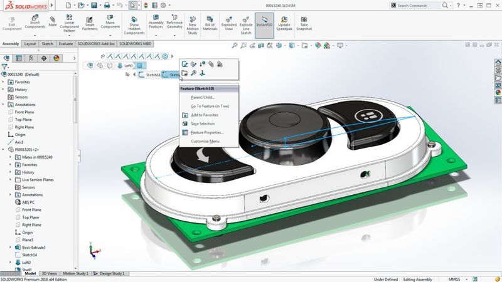The image size is (502, 282).
Task: Click Customize Menu
Action: coord(209,142)
